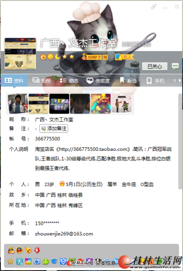Open the dark game cards photo thumbnail
Screen dimensions: 183x271
[59, 103]
